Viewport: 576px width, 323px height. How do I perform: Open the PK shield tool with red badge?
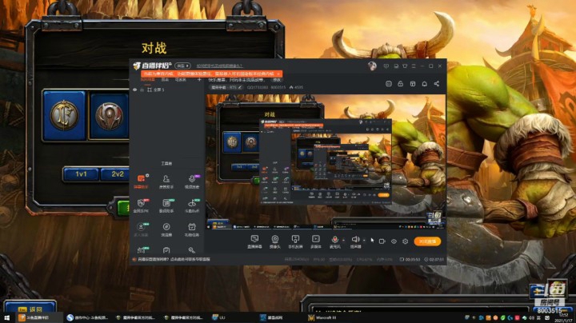click(x=141, y=205)
